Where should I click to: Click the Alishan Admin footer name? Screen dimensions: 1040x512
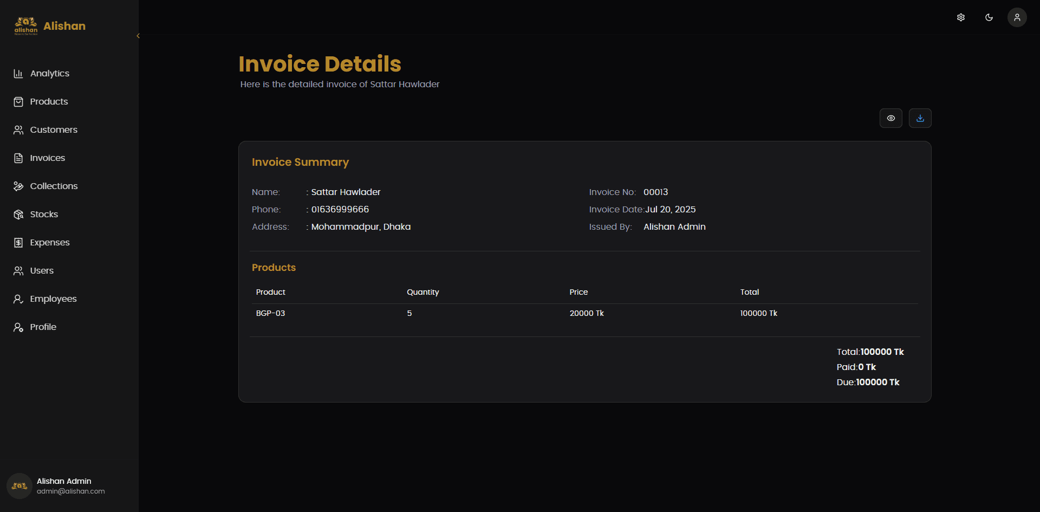pos(64,481)
